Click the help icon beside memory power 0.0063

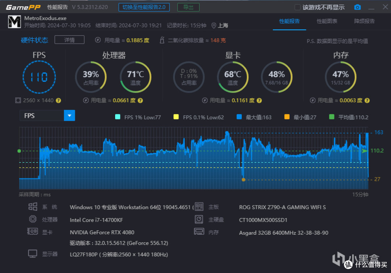point(367,101)
